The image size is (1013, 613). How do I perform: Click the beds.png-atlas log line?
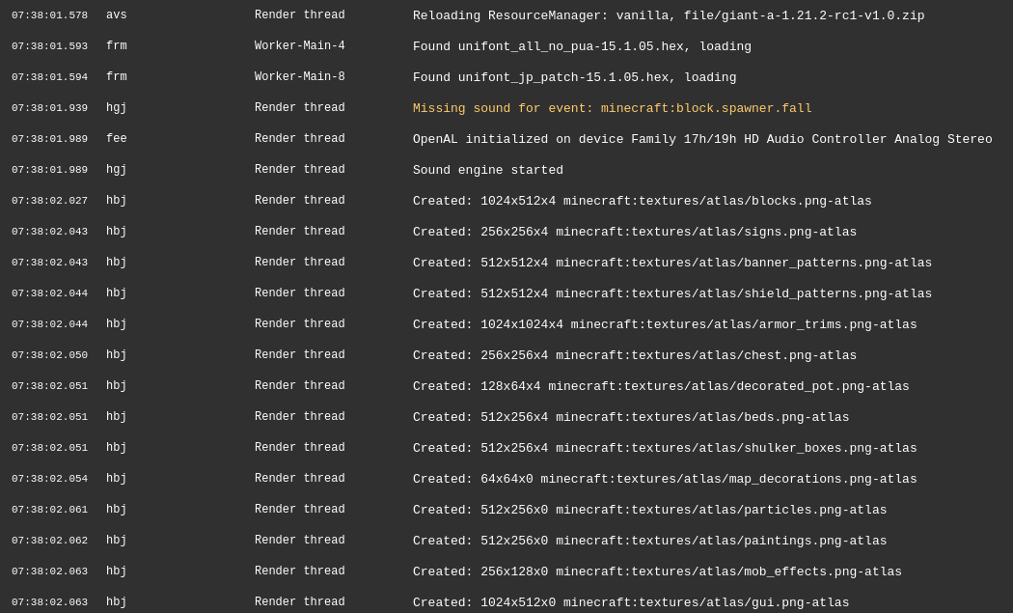[x=631, y=417]
